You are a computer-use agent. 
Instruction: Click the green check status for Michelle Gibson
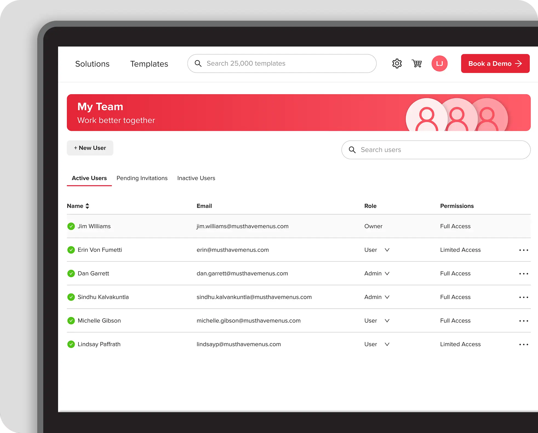[71, 321]
